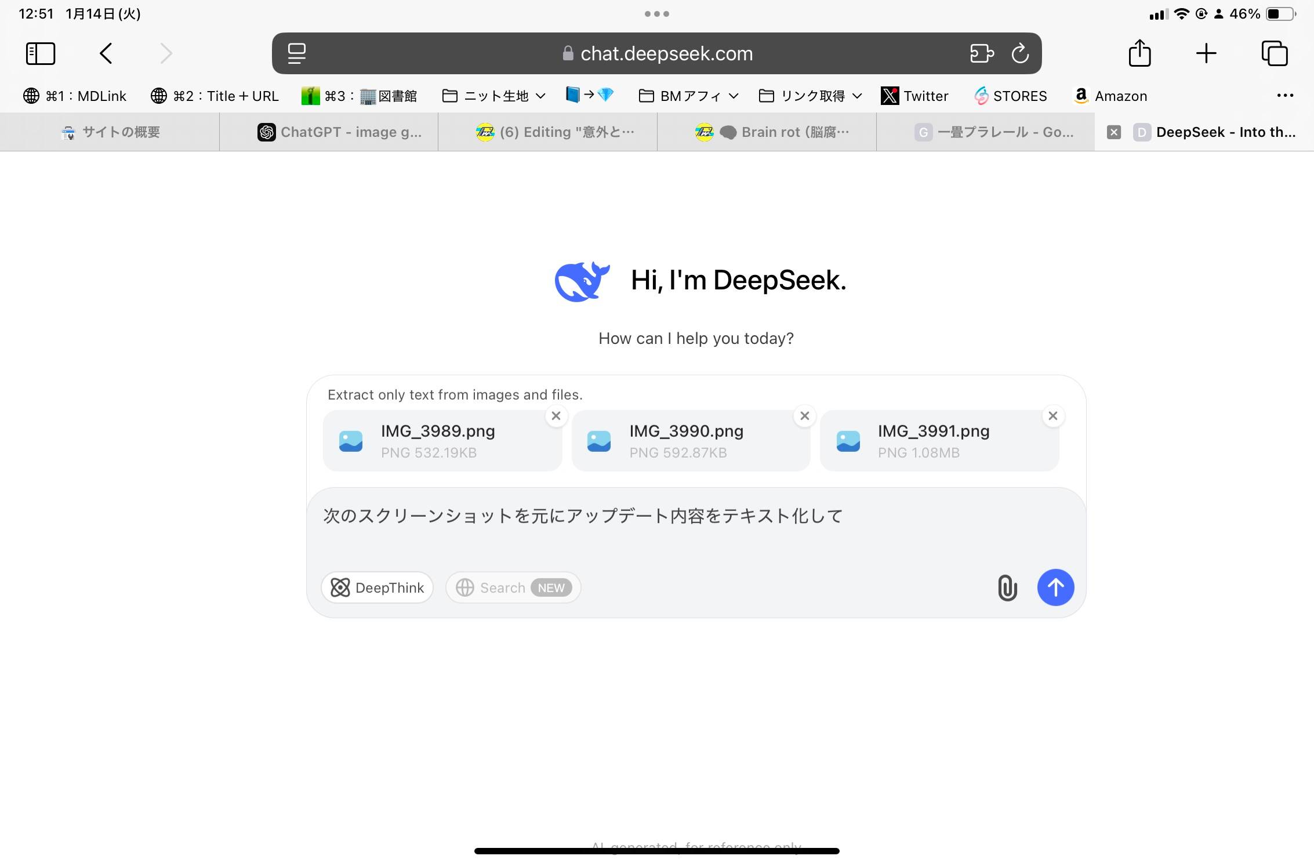Open the Twitter bookmark
This screenshot has height=863, width=1314.
point(914,96)
